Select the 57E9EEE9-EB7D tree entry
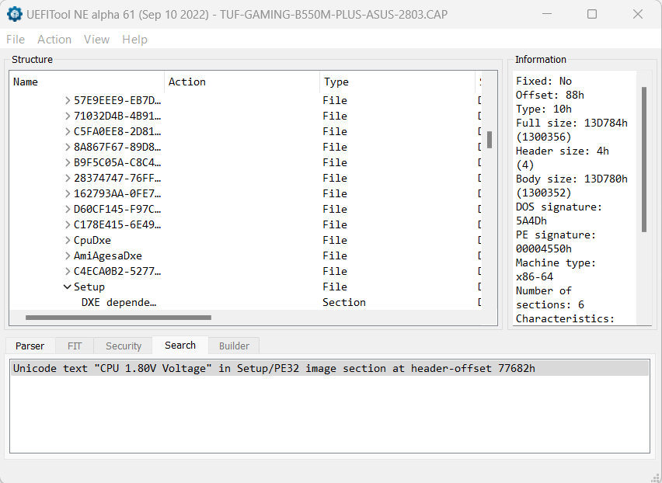 pos(117,100)
